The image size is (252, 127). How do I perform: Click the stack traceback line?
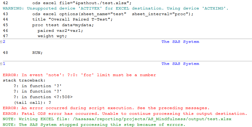[x=24, y=80]
